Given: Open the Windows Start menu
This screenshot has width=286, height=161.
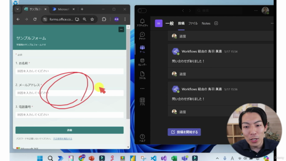Looking at the screenshot, I should click(40, 158).
